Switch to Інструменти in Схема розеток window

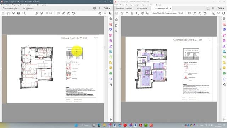click(28, 8)
